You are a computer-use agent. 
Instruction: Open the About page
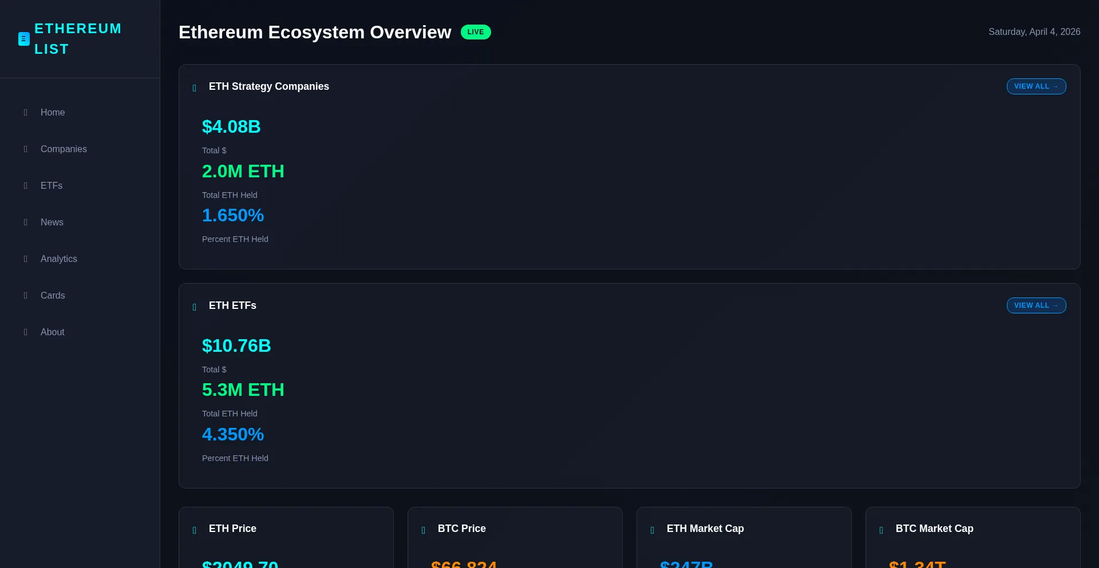tap(80, 332)
